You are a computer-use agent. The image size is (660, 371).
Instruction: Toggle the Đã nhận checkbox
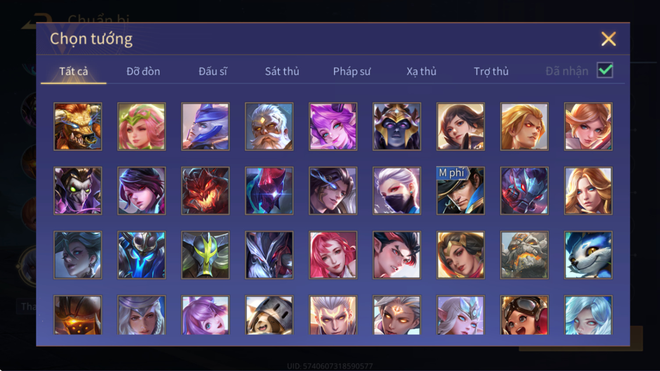[x=605, y=71]
